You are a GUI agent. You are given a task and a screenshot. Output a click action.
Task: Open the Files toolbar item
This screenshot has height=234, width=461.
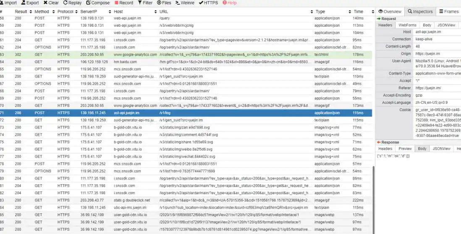[164, 3]
